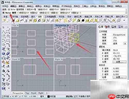Click the black 预设值 layer color swatch
The image size is (129, 99).
point(49,96)
